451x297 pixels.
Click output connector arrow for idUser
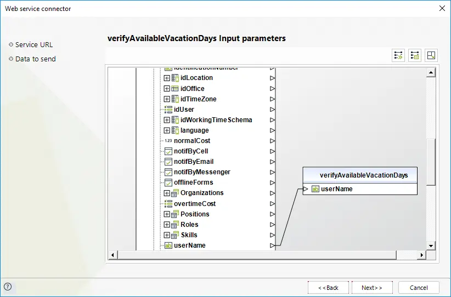pos(272,110)
